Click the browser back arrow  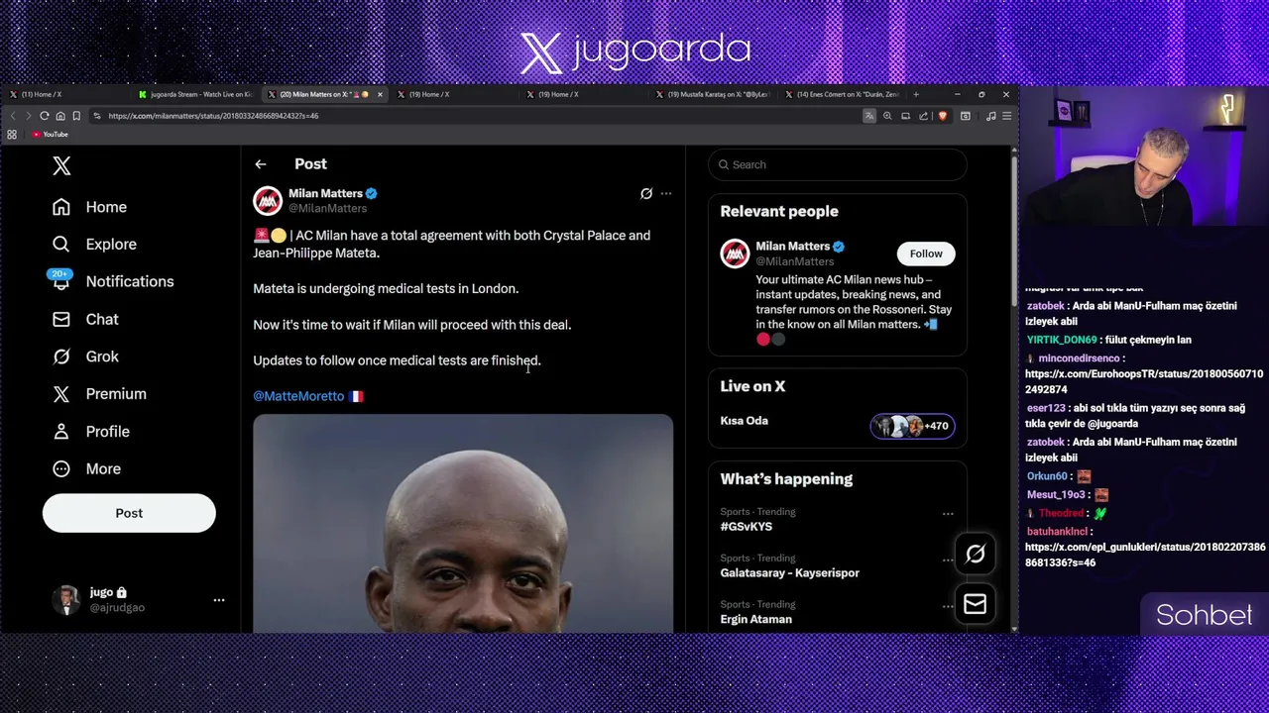tap(13, 116)
